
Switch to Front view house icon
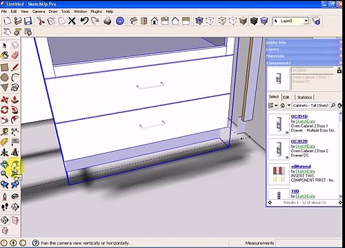point(155,21)
